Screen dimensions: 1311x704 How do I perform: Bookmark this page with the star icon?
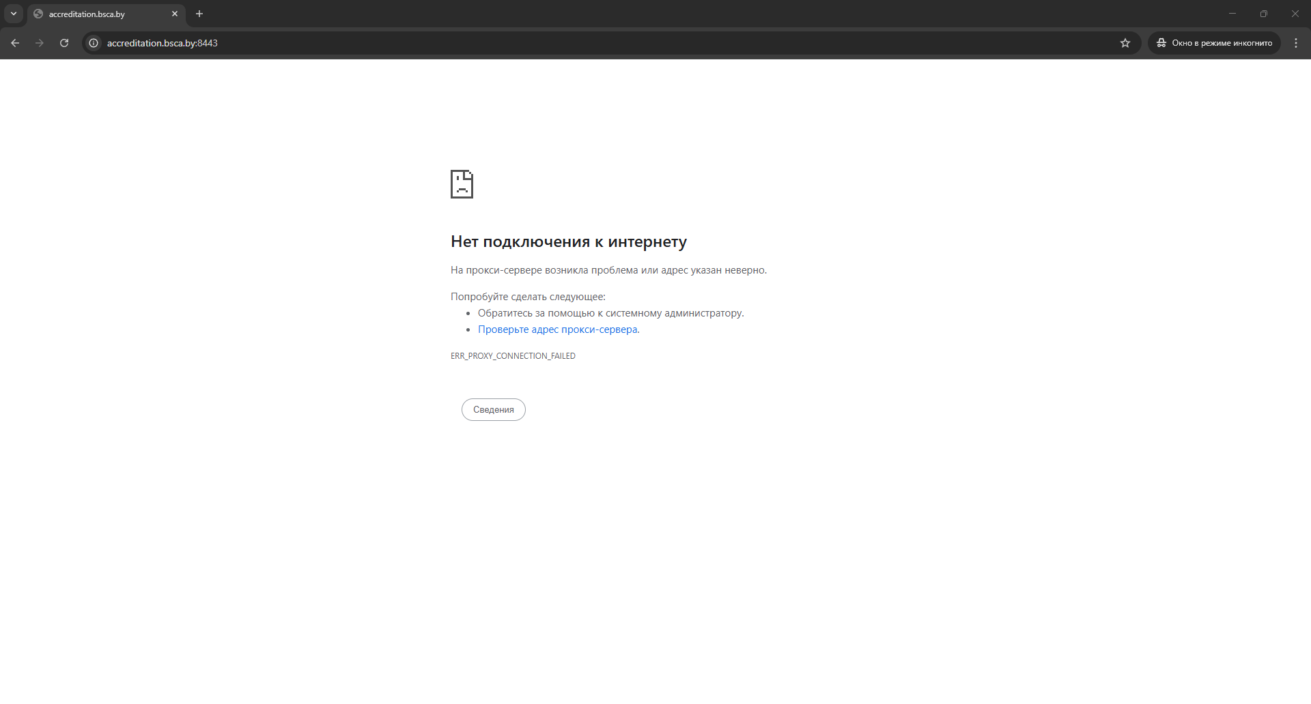pyautogui.click(x=1125, y=43)
